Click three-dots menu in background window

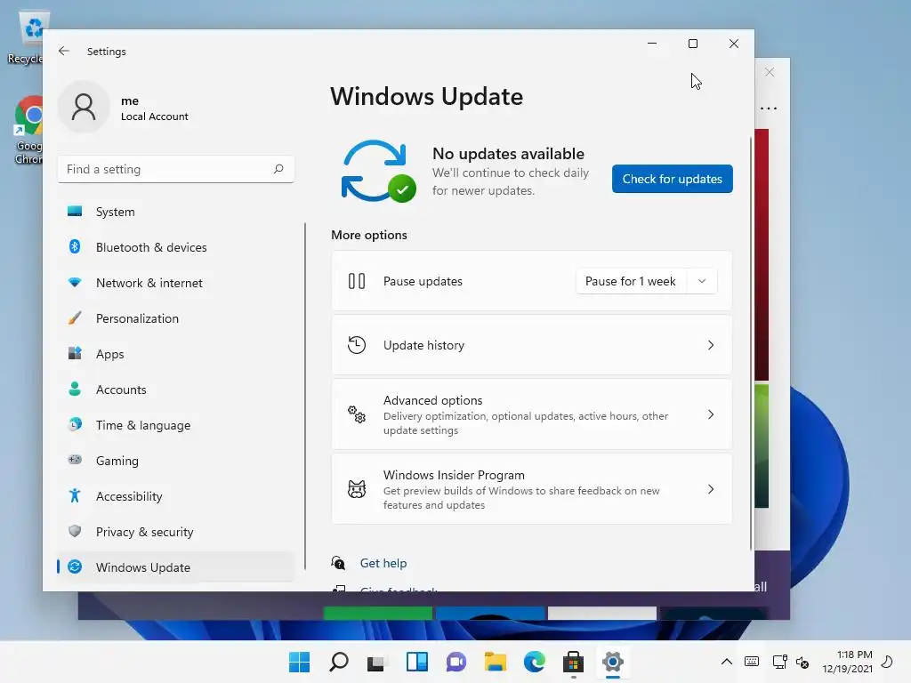[768, 108]
